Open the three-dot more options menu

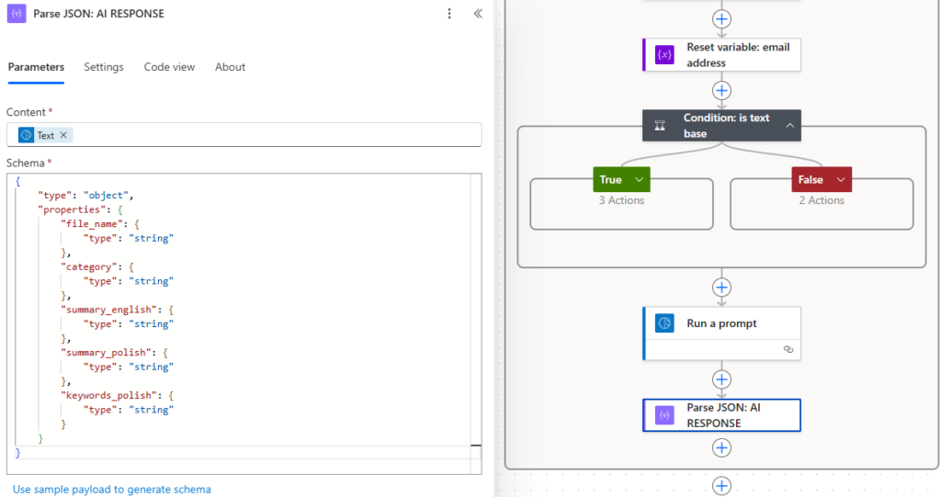(448, 13)
